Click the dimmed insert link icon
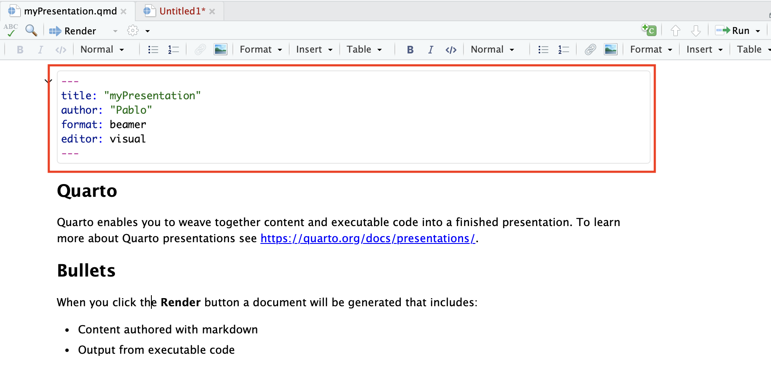Image resolution: width=771 pixels, height=369 pixels. [200, 50]
